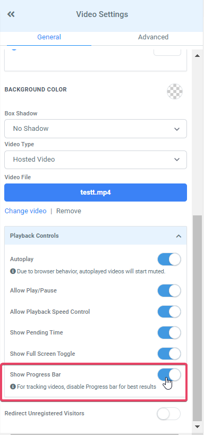The width and height of the screenshot is (204, 435).
Task: Open the Box Shadow dropdown
Action: point(96,129)
